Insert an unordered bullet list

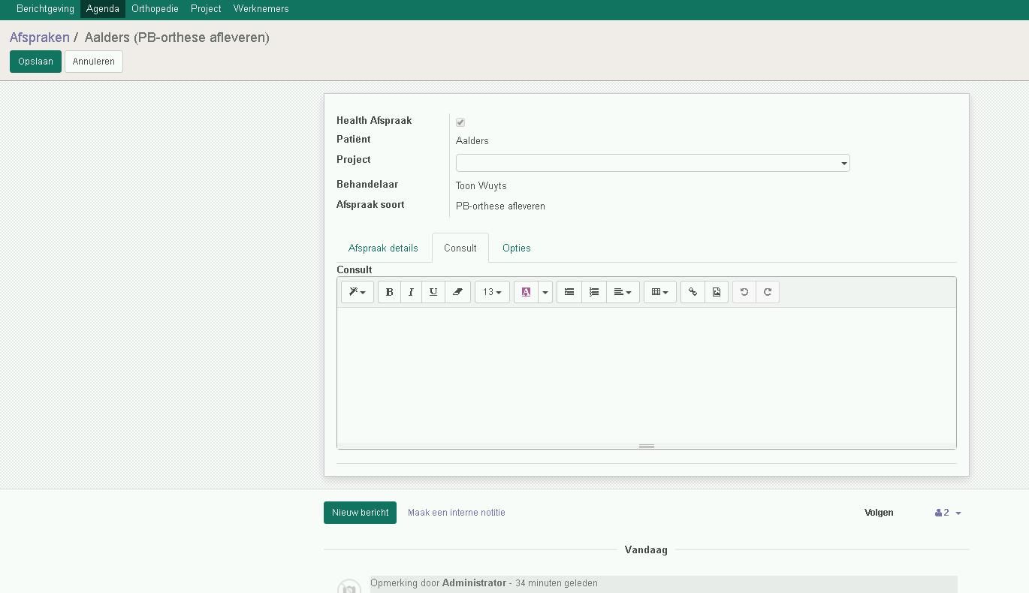click(569, 292)
